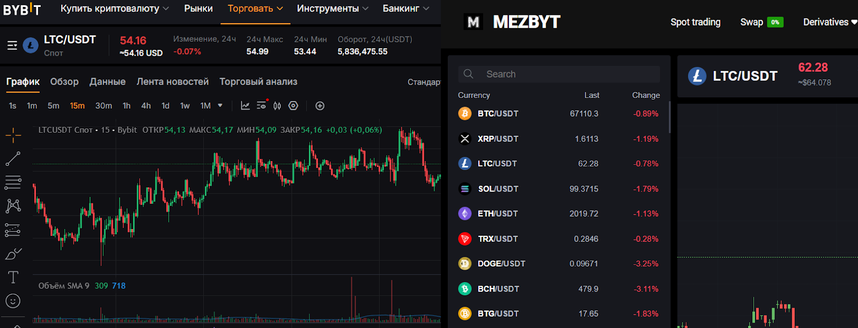Open chart settings hexagon icon
Screen dimensions: 858x328
pyautogui.click(x=293, y=106)
